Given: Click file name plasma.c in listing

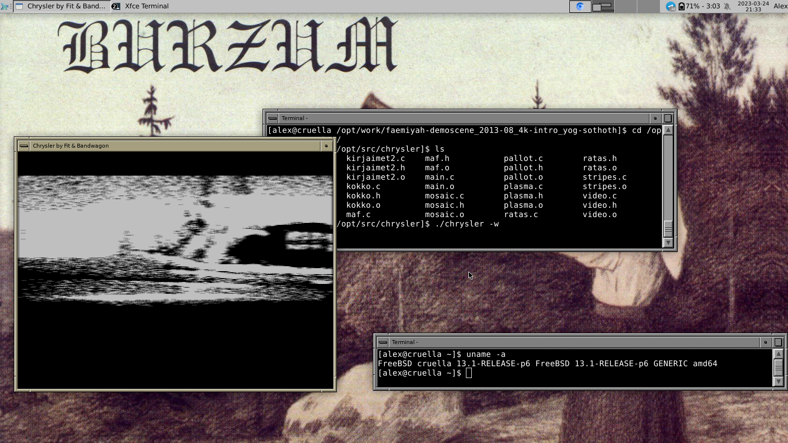Looking at the screenshot, I should click(x=523, y=187).
